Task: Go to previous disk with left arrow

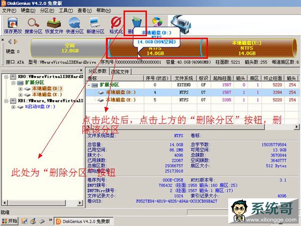Action: 10,41
